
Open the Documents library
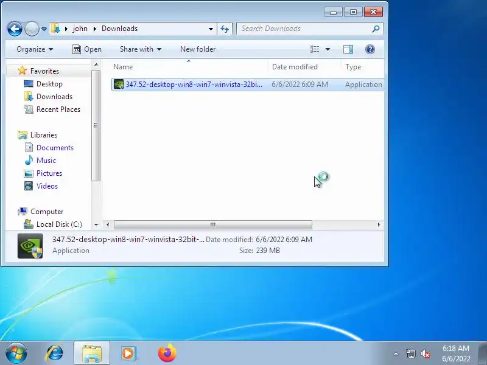tap(55, 148)
